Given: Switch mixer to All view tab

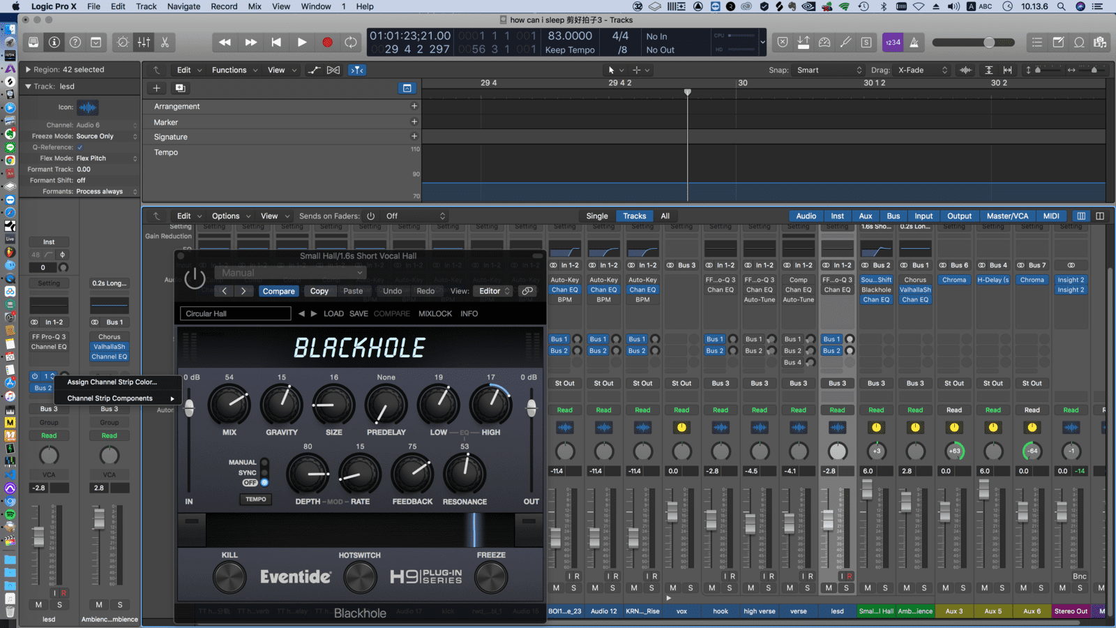Looking at the screenshot, I should (665, 216).
